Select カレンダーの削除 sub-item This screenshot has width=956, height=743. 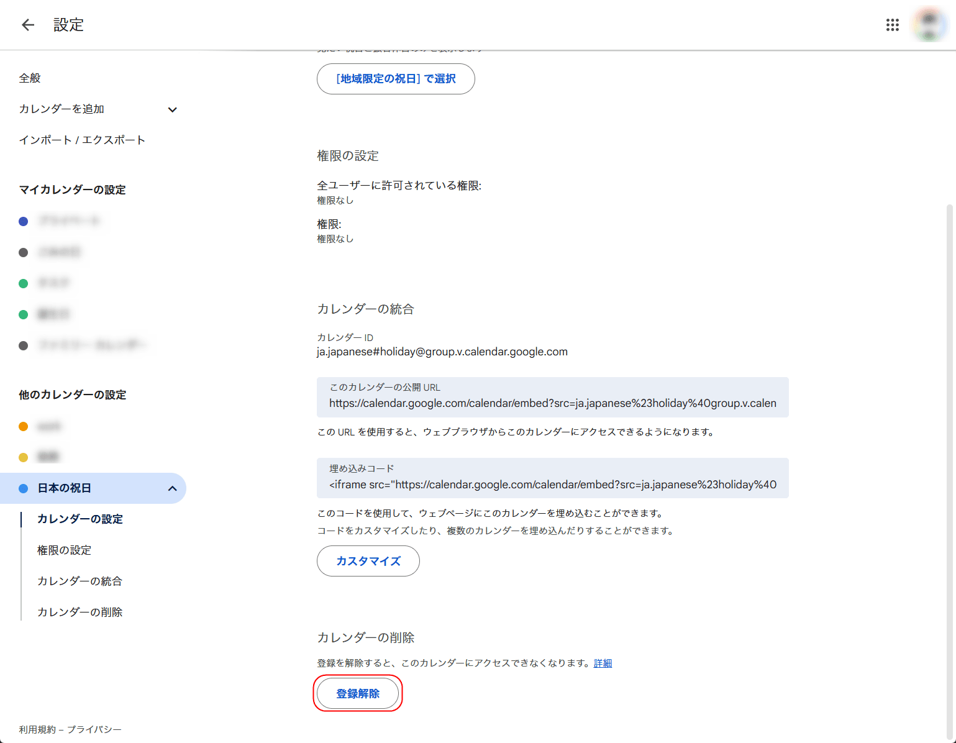[80, 612]
